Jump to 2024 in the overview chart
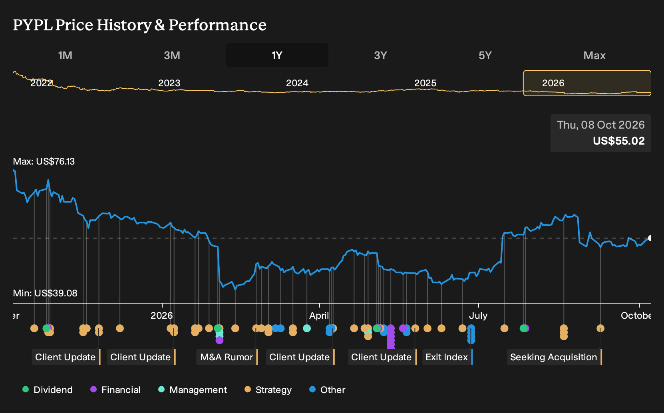Viewport: 664px width, 413px height. click(x=297, y=83)
